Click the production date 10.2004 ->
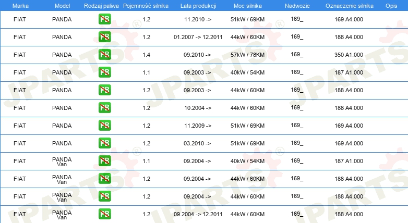 [198, 108]
